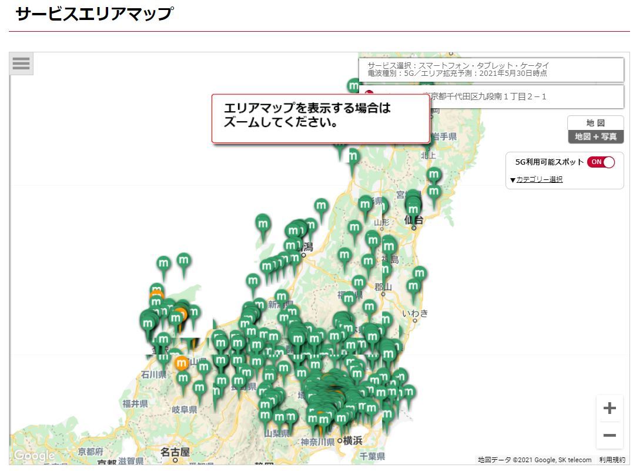Open the hamburger menu on the map
This screenshot has width=643, height=471.
click(21, 64)
